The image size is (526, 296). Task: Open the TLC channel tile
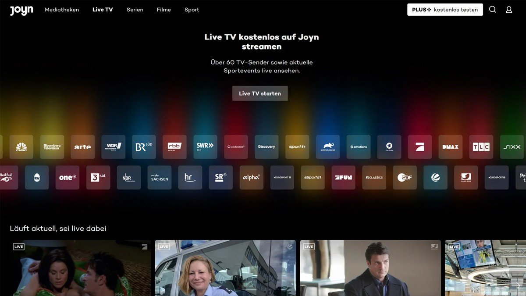(481, 147)
